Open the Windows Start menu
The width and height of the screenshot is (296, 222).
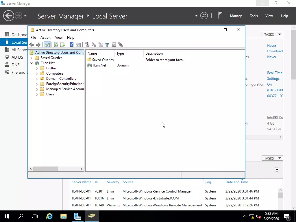pos(7,216)
